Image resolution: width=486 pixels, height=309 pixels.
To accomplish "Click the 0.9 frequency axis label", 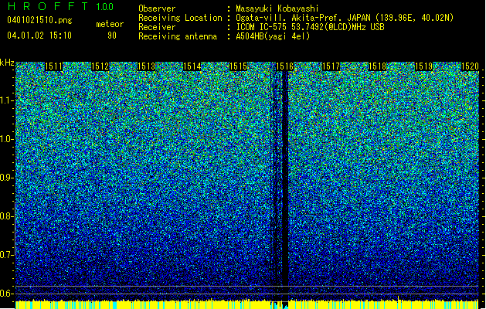I will coord(7,178).
